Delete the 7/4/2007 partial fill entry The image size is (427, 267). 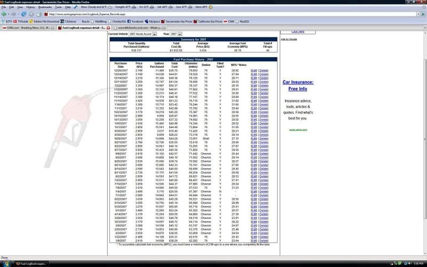[264, 192]
